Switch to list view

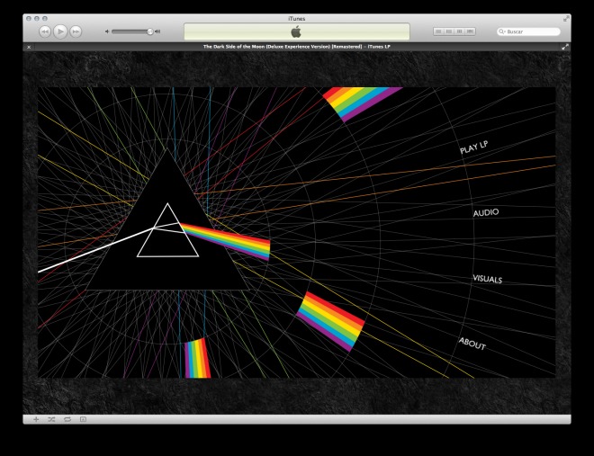click(x=438, y=31)
